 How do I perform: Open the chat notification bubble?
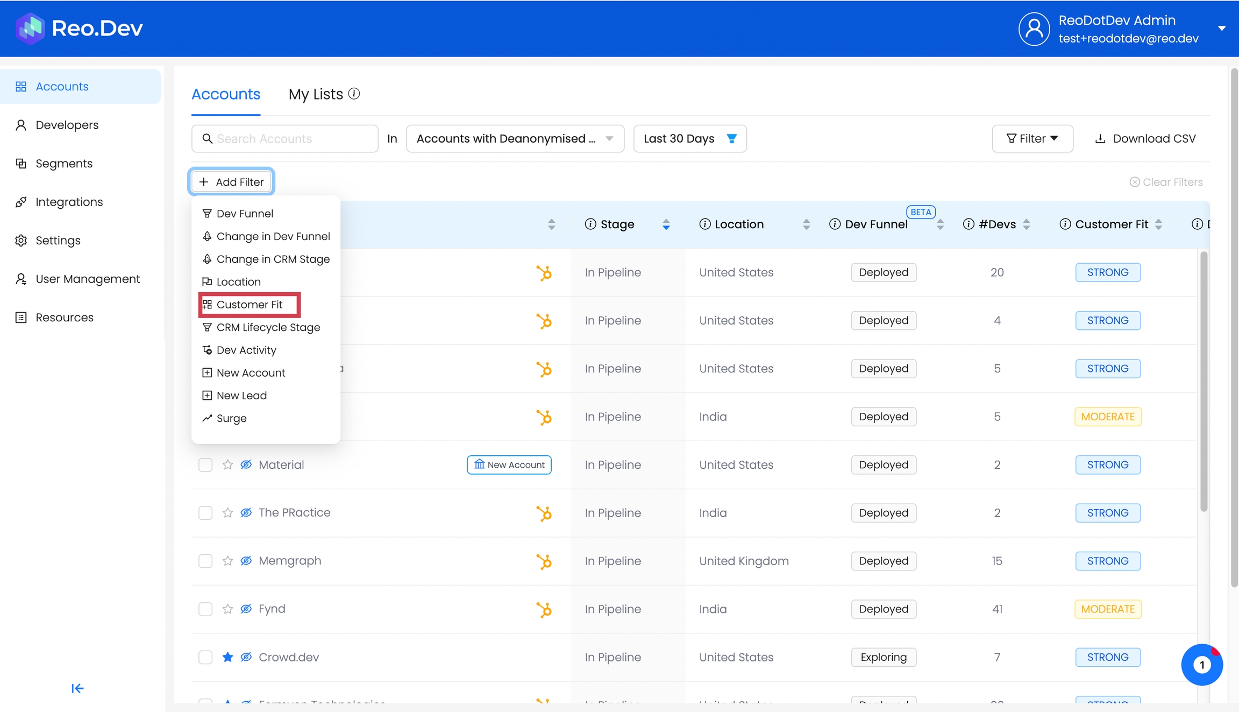[1201, 665]
